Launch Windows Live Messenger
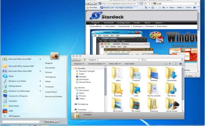205x126 pixels. [x=16, y=91]
